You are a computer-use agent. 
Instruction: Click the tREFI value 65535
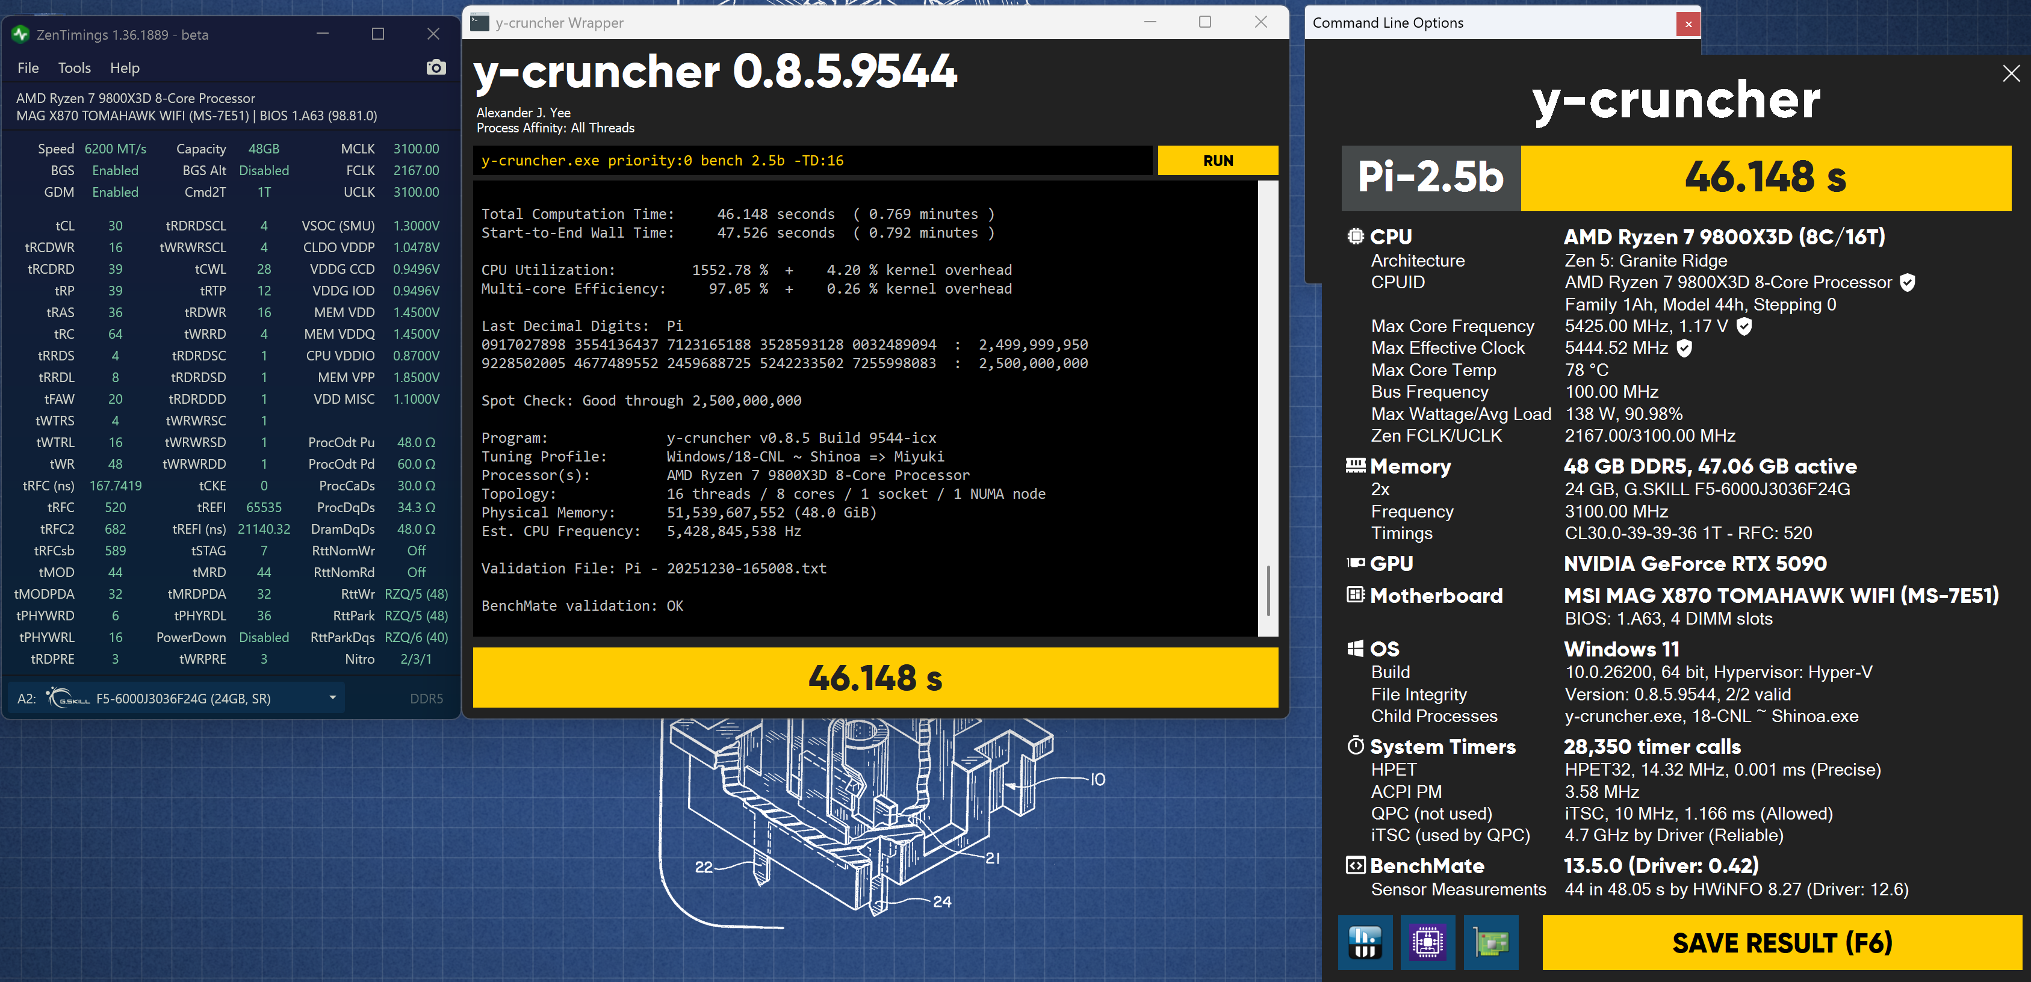pos(263,508)
